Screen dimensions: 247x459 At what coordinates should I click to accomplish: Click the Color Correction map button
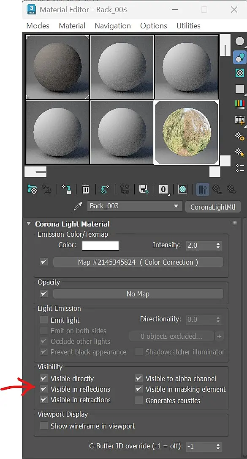[138, 262]
